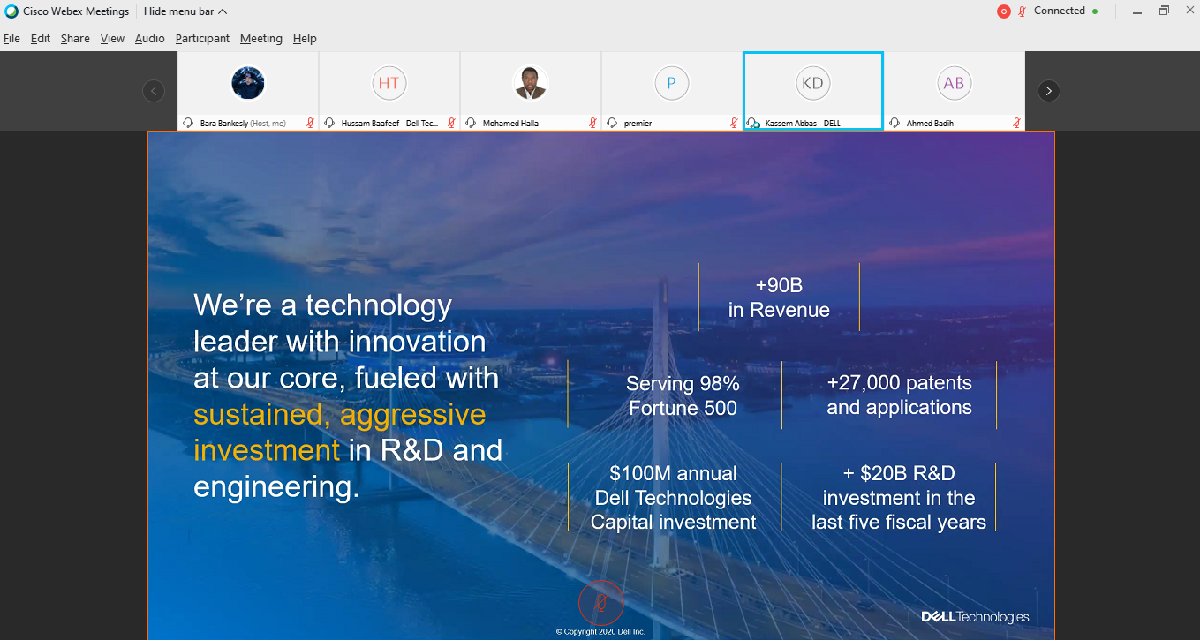
Task: Click the Cisco Webex Meetings logo icon
Action: pos(11,11)
